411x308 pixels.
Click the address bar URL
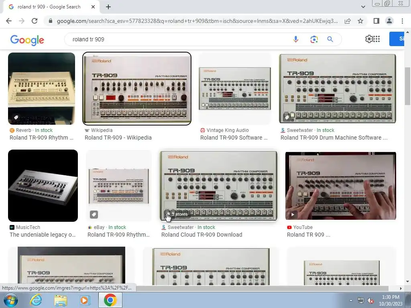coord(197,21)
